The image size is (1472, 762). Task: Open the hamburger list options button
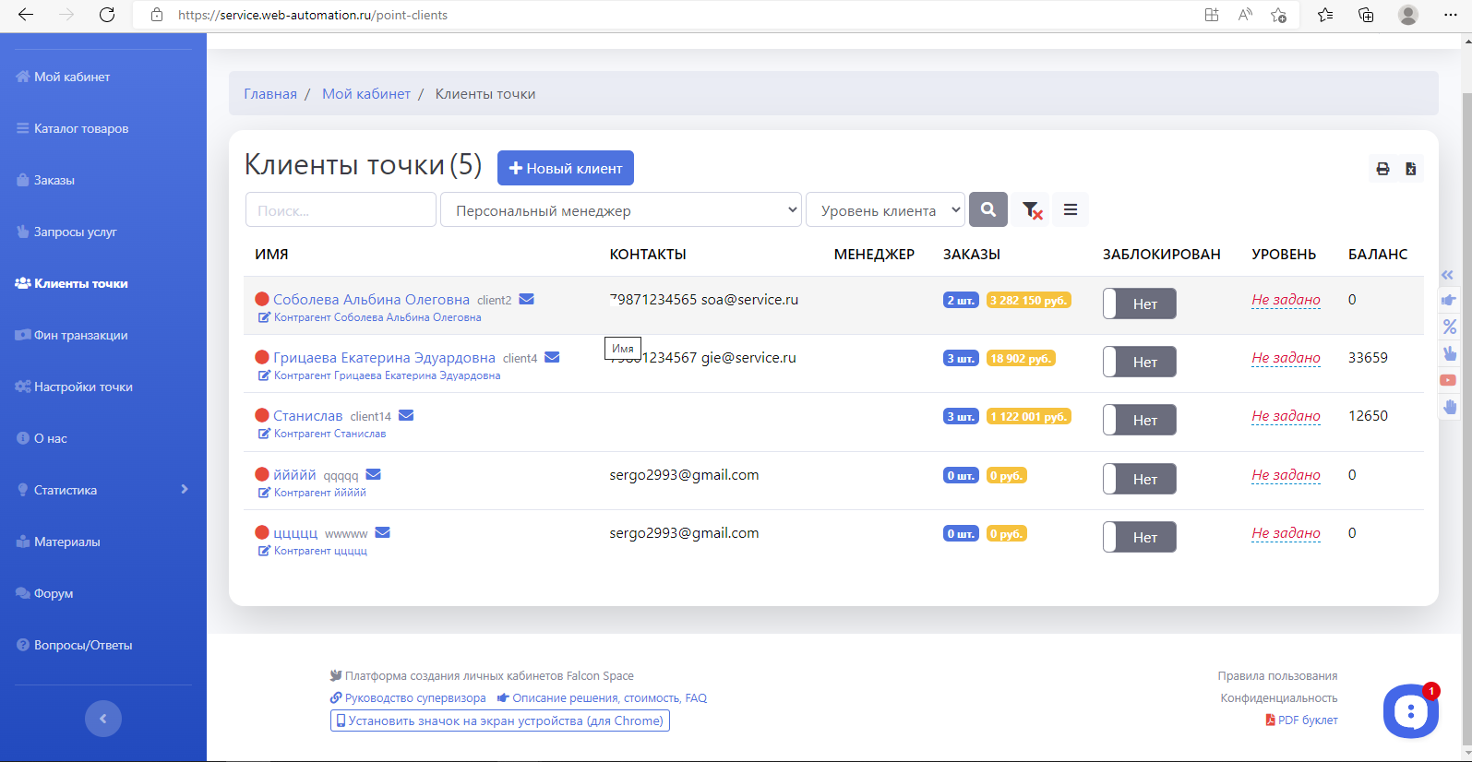pos(1071,210)
